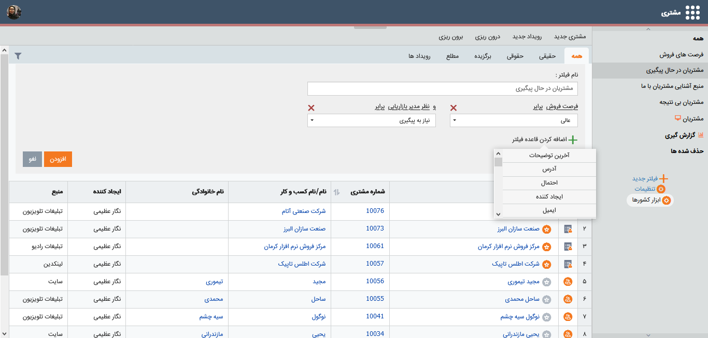The width and height of the screenshot is (708, 338).
Task: Click the user profile avatar
Action: [14, 12]
